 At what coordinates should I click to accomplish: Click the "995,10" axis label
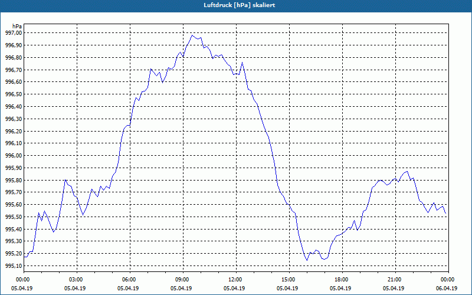14,266
